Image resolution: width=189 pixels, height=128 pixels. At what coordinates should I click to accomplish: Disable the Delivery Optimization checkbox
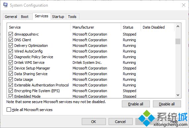click(x=11, y=46)
